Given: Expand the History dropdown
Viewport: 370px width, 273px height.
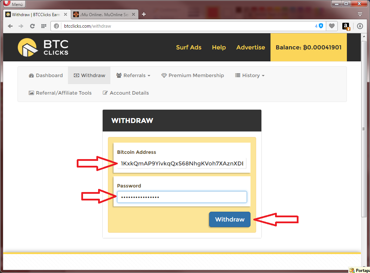Looking at the screenshot, I should pos(249,75).
